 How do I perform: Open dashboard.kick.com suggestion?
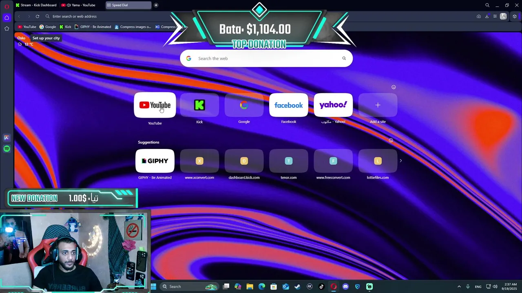point(244,161)
